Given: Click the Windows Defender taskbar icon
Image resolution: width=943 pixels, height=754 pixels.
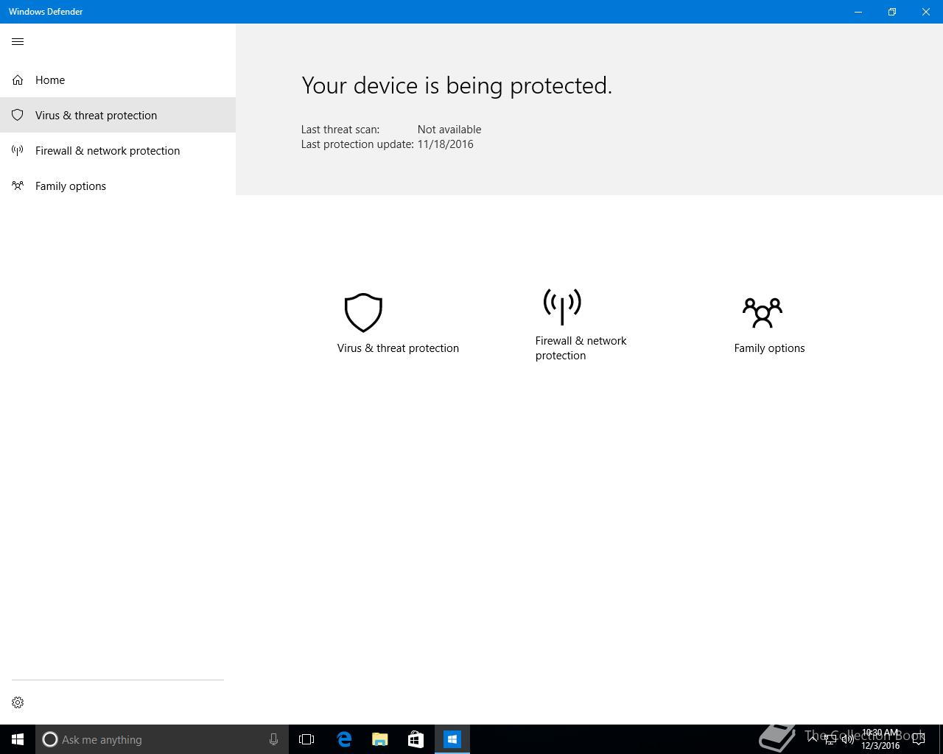Looking at the screenshot, I should pos(452,739).
